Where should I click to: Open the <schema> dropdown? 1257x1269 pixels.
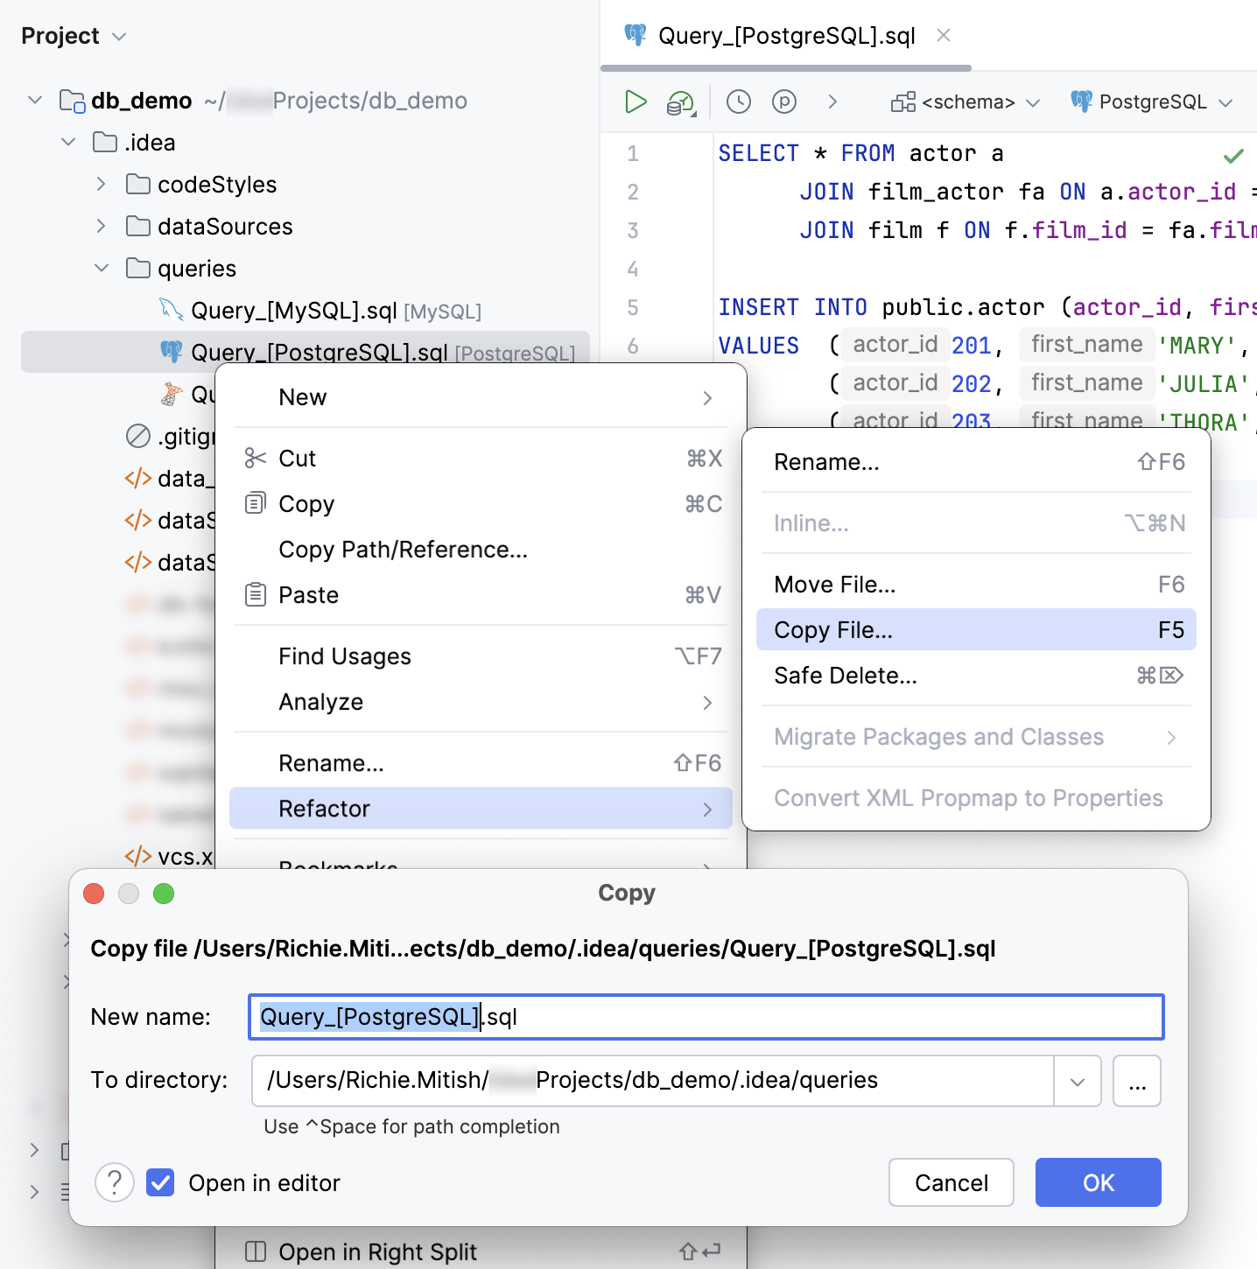964,102
